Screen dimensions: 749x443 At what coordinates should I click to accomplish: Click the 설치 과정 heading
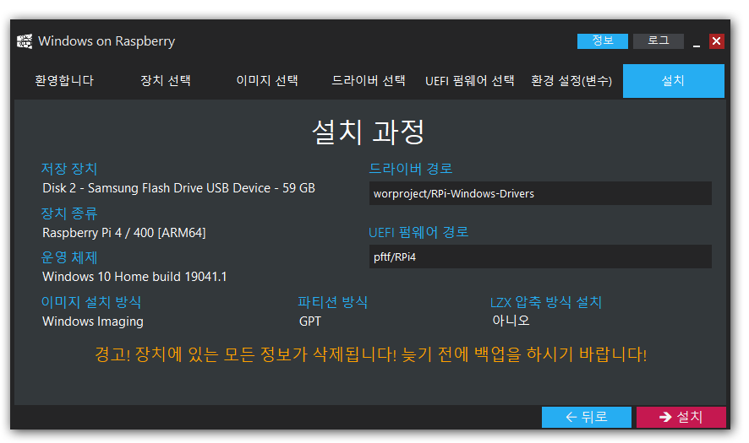coord(369,132)
